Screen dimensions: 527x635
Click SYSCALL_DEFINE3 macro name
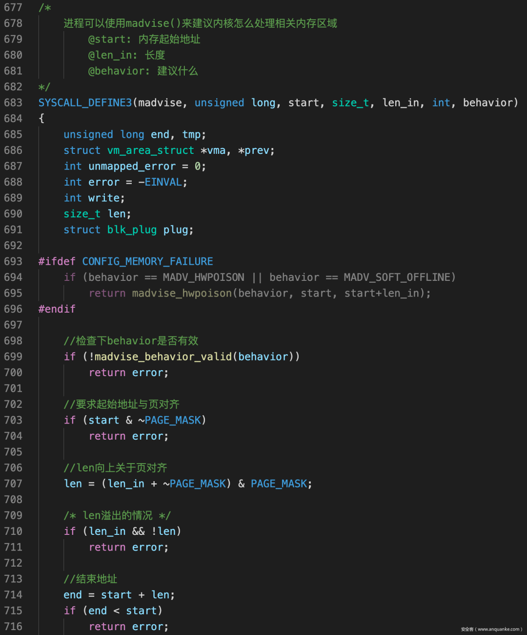[85, 103]
